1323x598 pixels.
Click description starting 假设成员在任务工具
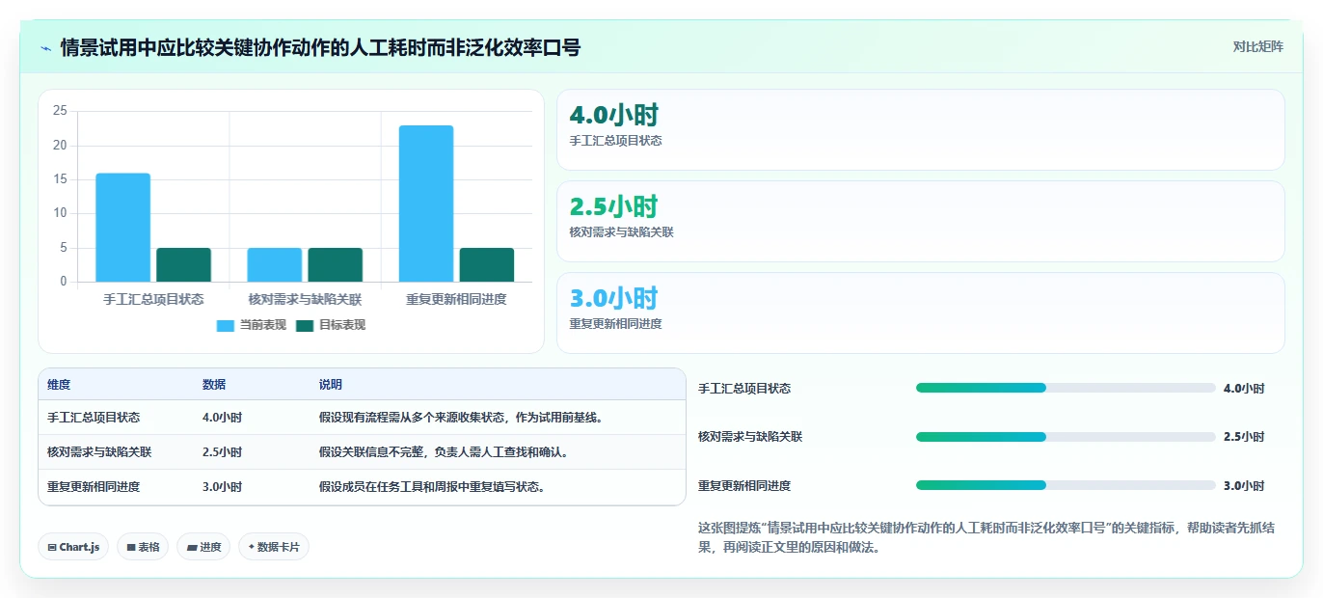(x=433, y=487)
